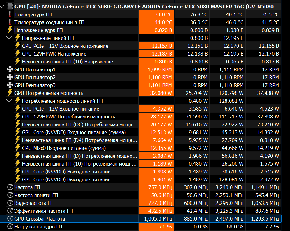Click clock icon beside Видеочастота ГП

(x=10, y=203)
